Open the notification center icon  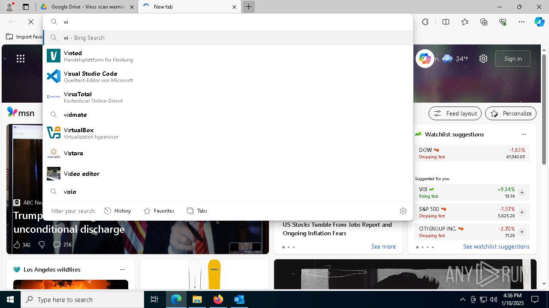pos(535,299)
